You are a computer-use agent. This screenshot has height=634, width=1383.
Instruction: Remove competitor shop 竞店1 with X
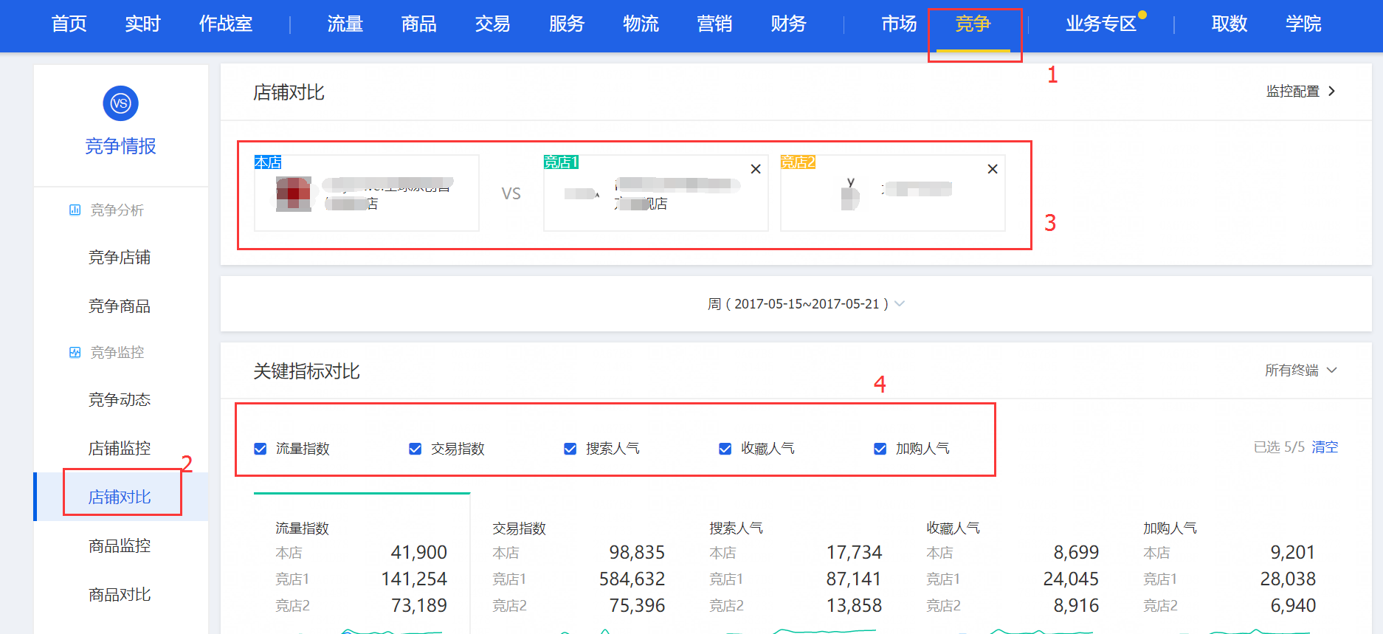[755, 169]
